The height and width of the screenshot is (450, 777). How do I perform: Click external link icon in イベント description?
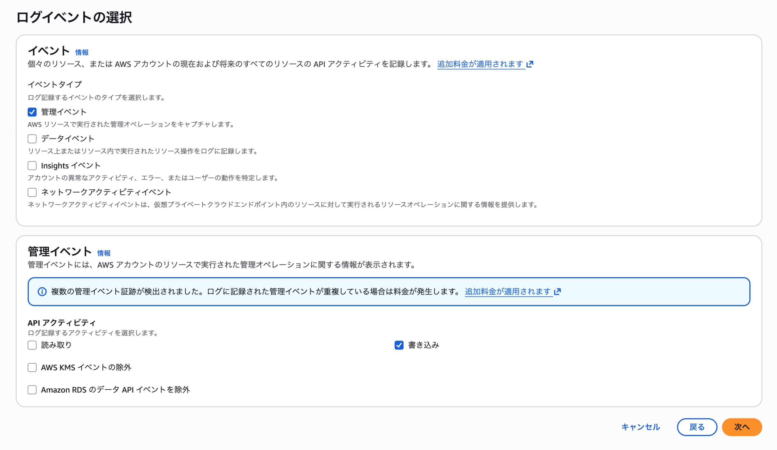coord(530,64)
